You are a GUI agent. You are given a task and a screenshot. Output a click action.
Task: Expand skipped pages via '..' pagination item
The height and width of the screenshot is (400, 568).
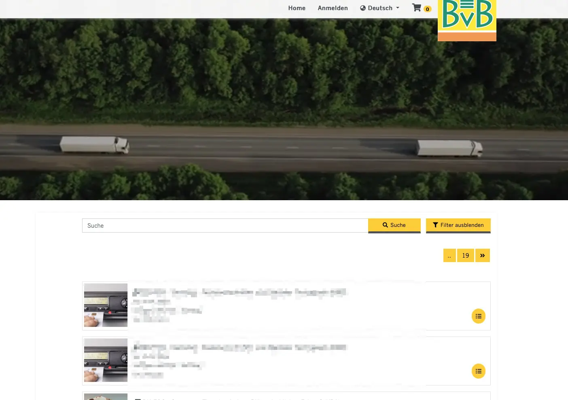(449, 256)
